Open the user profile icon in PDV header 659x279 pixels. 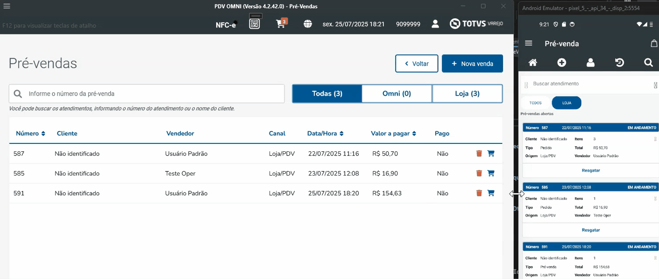click(x=435, y=24)
